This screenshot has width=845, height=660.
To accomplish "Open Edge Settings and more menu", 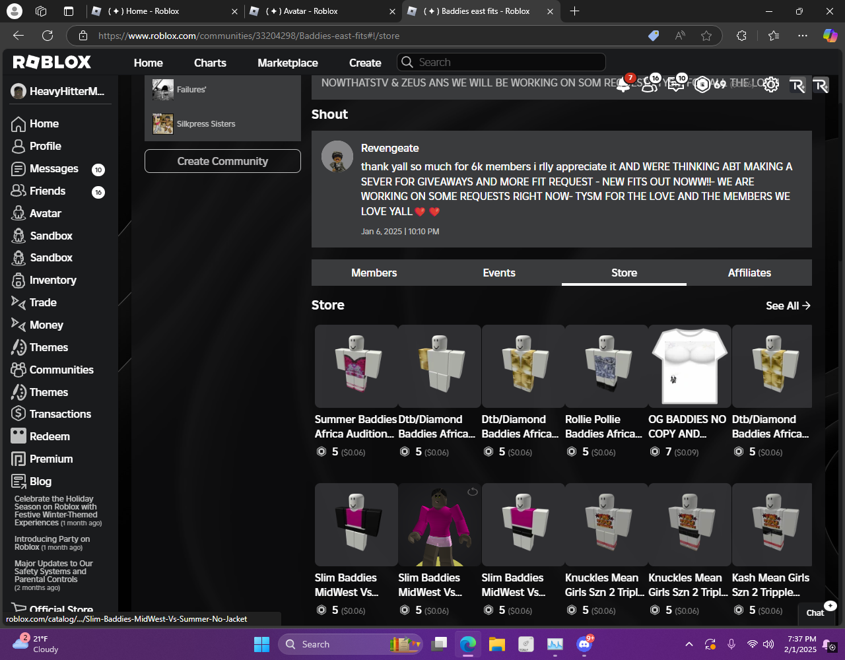I will (x=802, y=36).
